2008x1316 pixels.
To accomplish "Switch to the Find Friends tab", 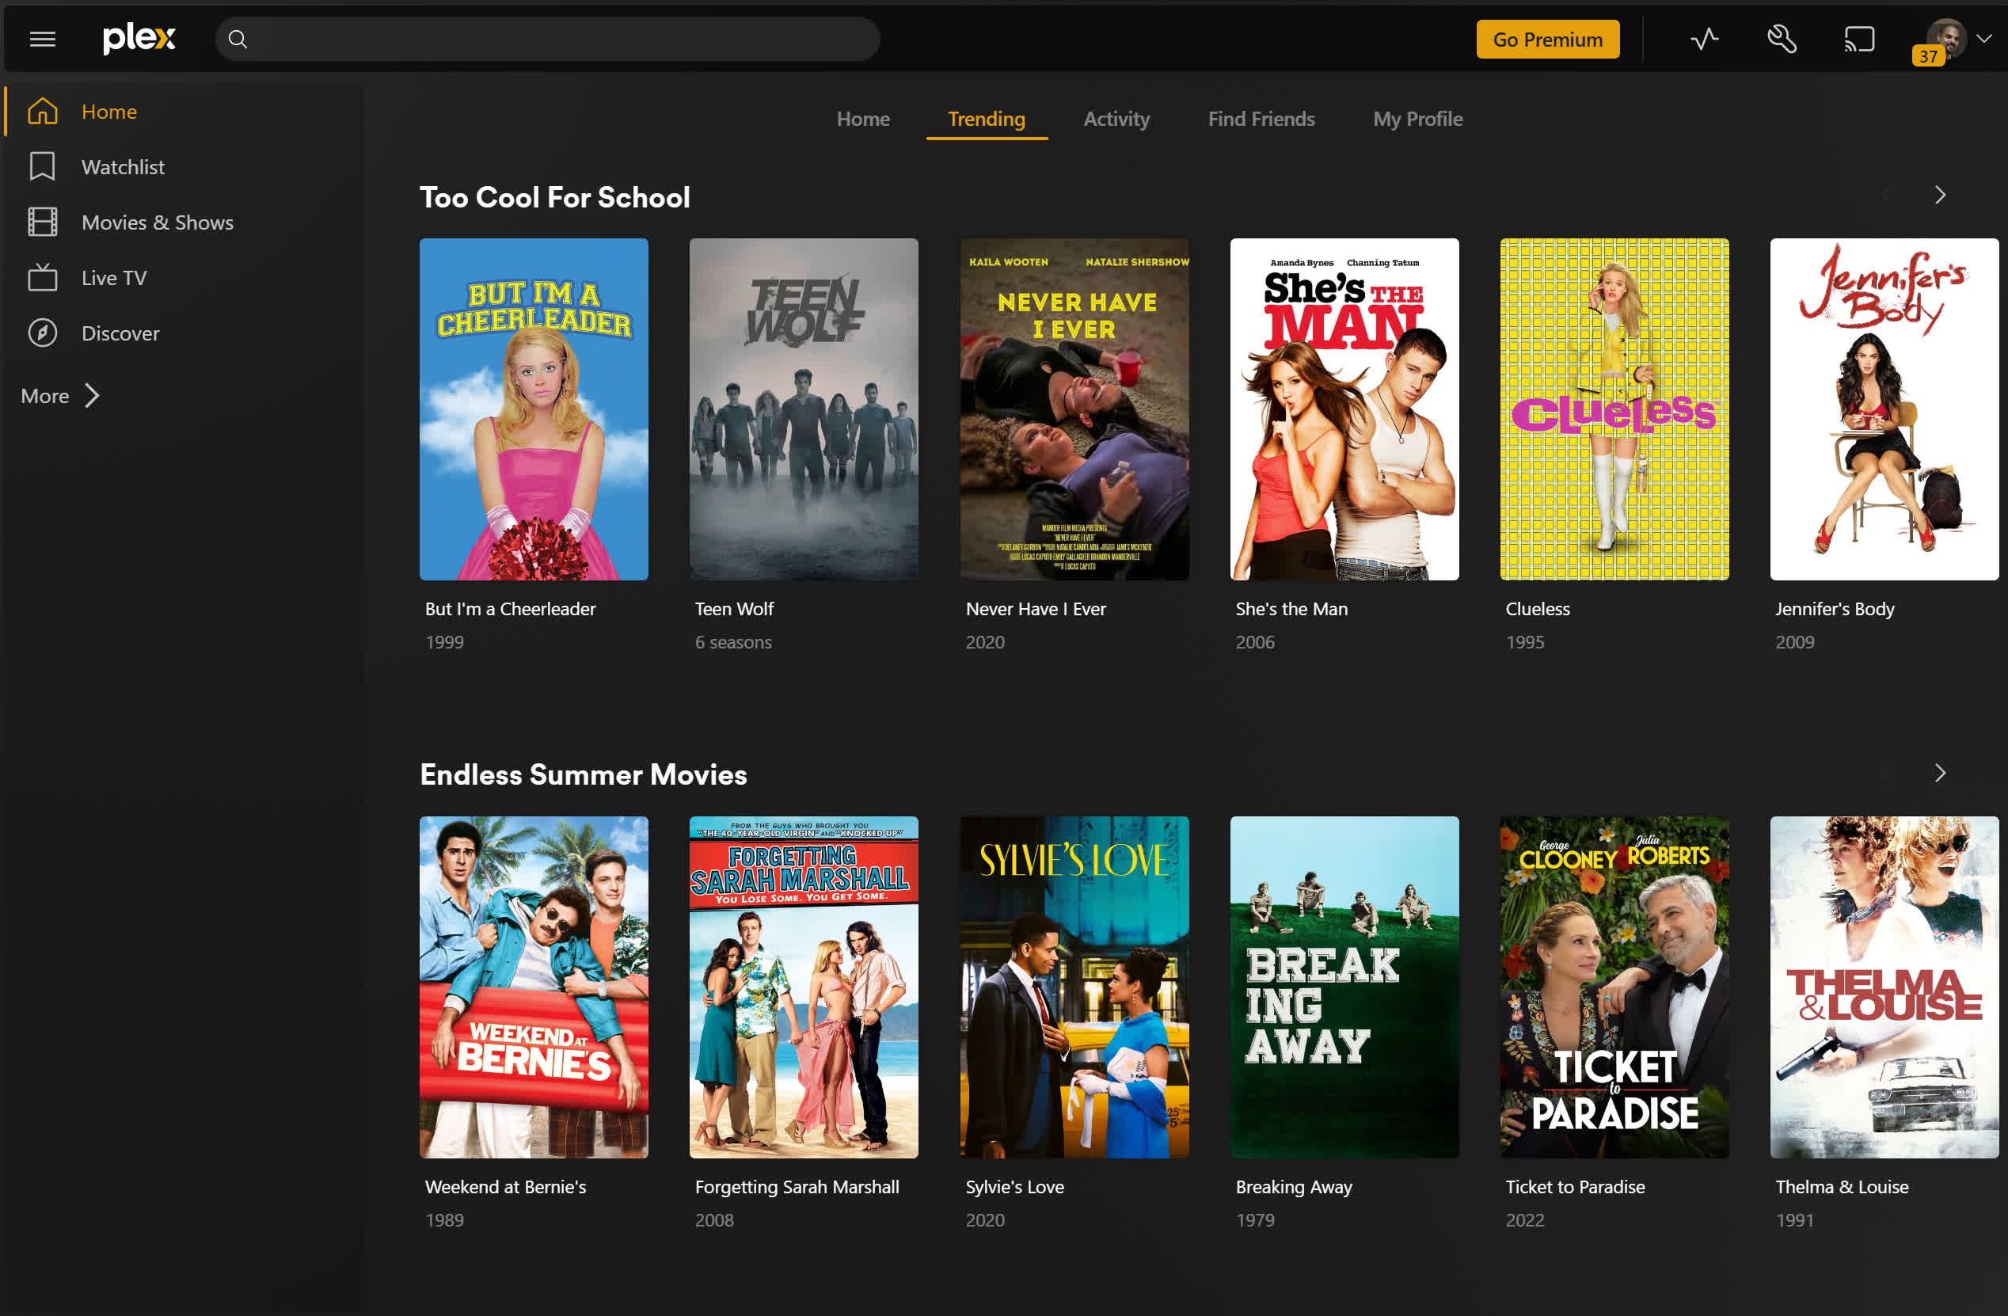I will 1261,119.
